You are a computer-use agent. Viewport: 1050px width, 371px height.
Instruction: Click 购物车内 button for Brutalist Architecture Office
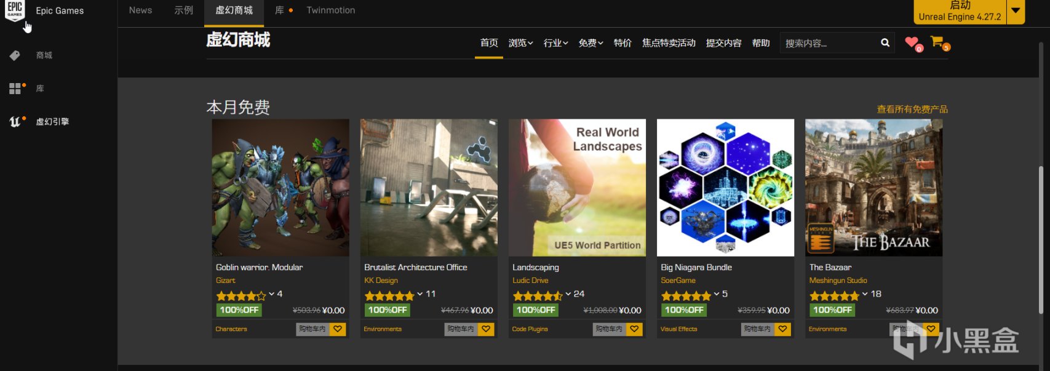(x=461, y=329)
